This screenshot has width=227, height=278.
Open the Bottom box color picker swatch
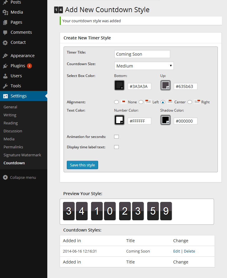point(119,85)
